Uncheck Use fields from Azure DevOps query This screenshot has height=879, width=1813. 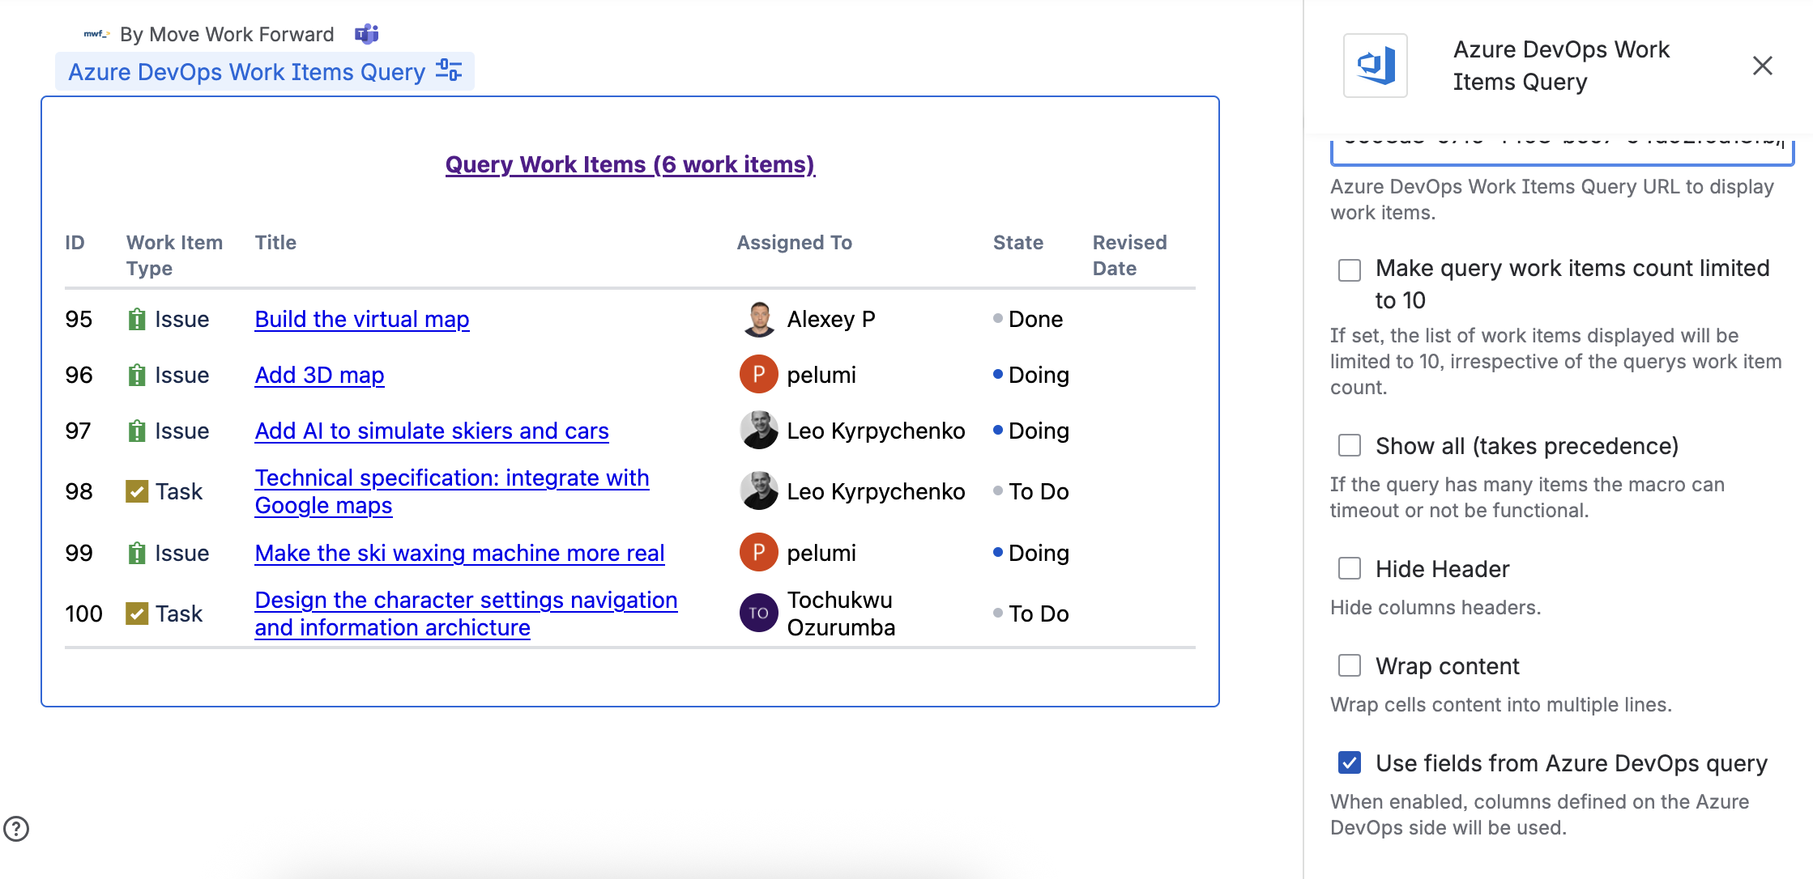[x=1350, y=763]
